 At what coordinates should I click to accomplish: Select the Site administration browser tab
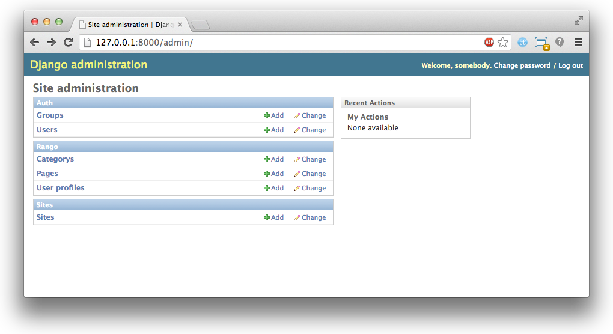[130, 25]
